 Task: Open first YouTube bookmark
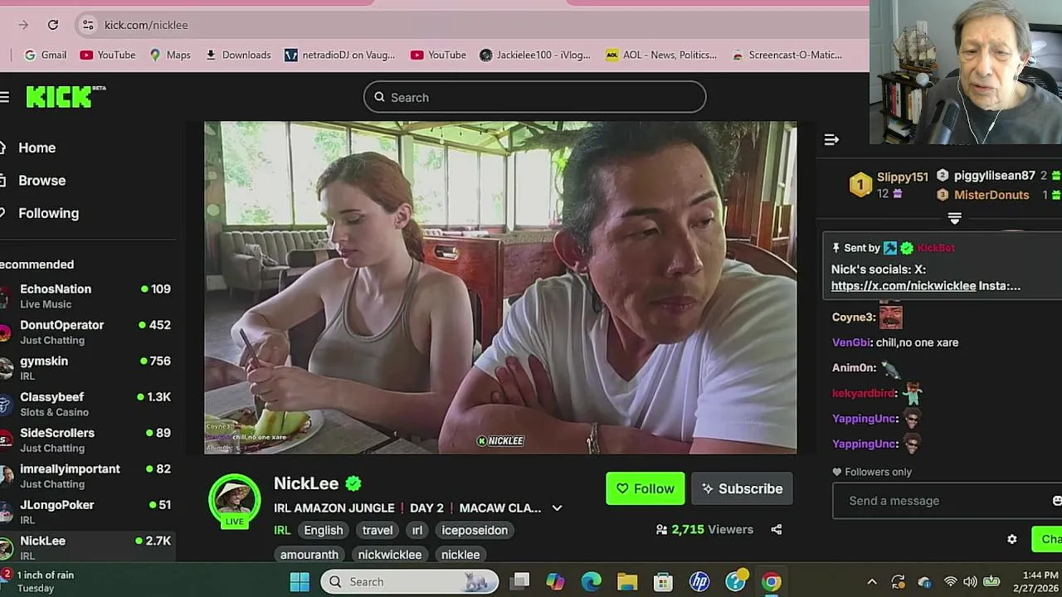click(x=108, y=55)
